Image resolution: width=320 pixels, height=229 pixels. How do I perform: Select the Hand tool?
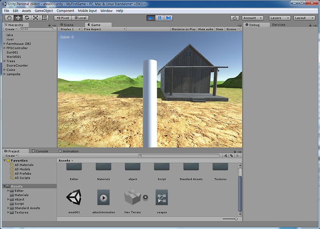click(x=9, y=18)
